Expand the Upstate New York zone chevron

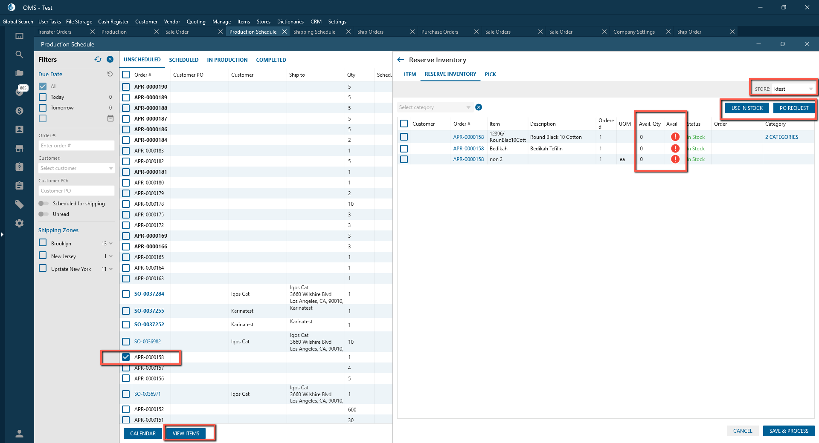tap(111, 269)
